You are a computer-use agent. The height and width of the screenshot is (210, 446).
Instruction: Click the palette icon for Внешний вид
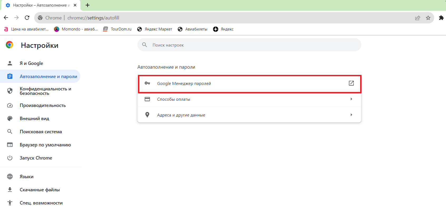pyautogui.click(x=10, y=119)
